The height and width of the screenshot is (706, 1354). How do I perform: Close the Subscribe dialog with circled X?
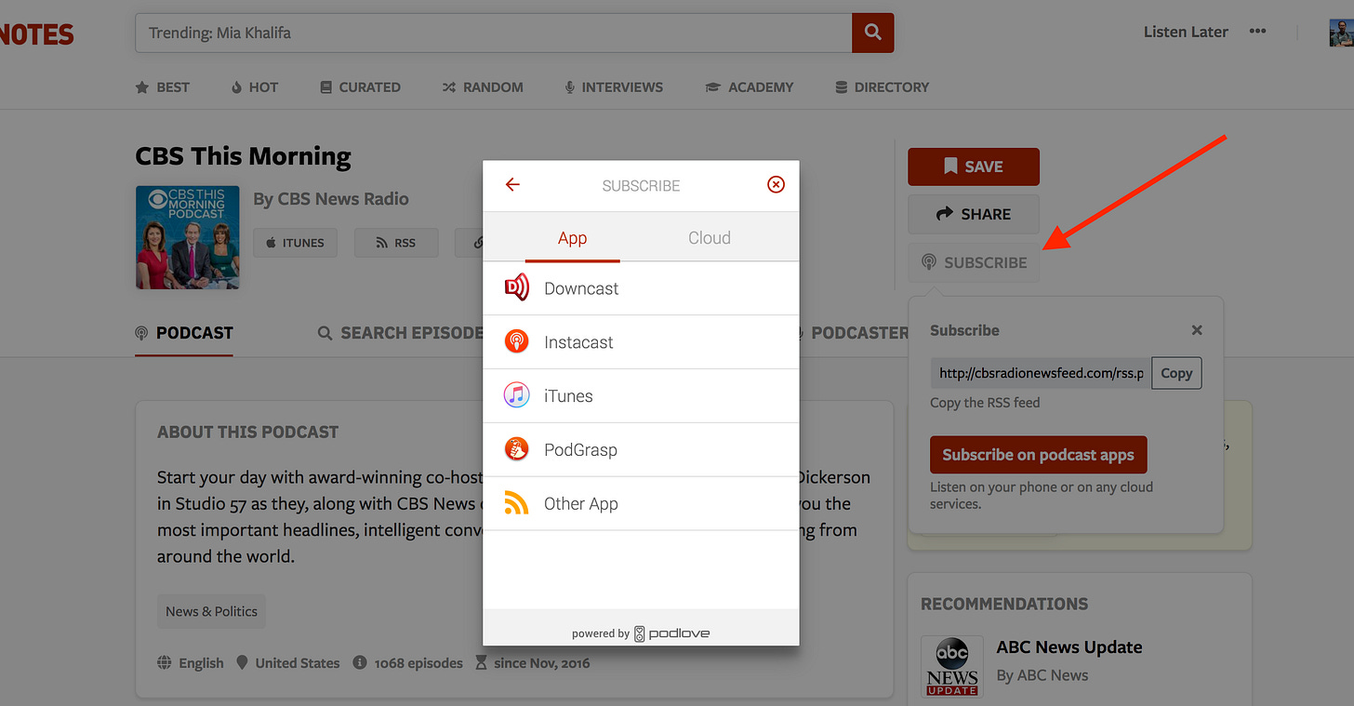(776, 184)
